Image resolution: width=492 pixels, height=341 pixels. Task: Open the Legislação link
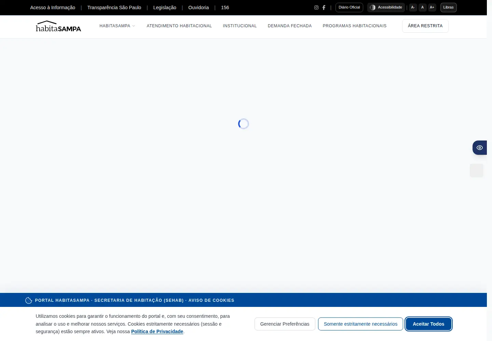[x=165, y=8]
